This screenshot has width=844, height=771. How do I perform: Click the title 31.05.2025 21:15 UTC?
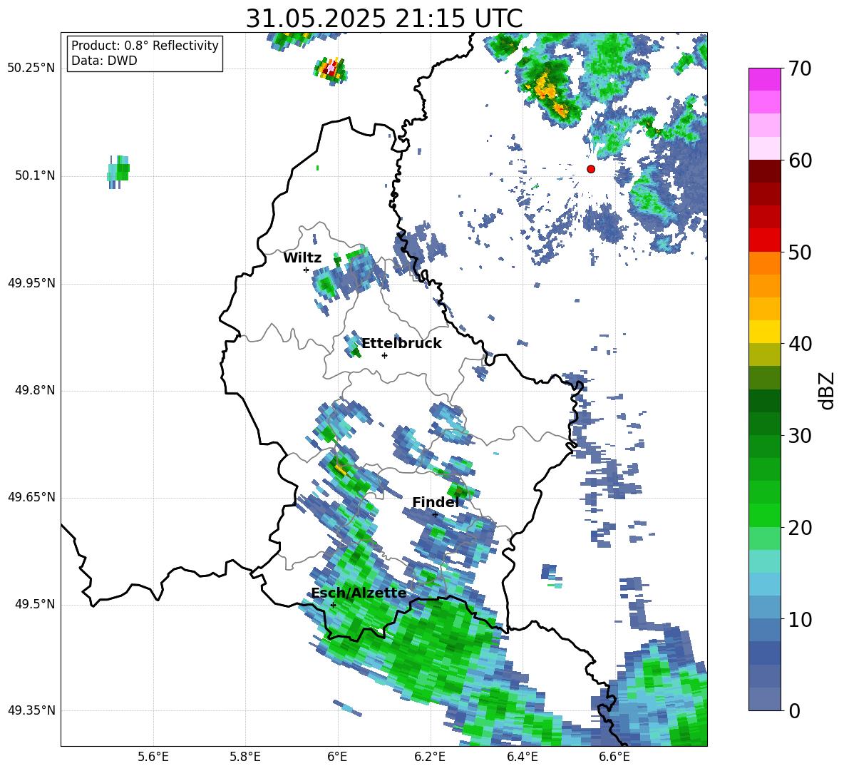384,19
